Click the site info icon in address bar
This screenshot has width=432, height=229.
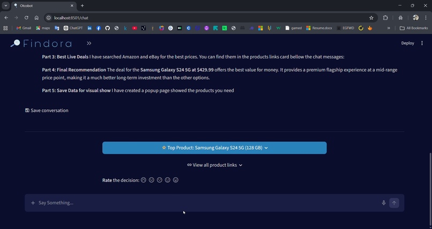[48, 18]
